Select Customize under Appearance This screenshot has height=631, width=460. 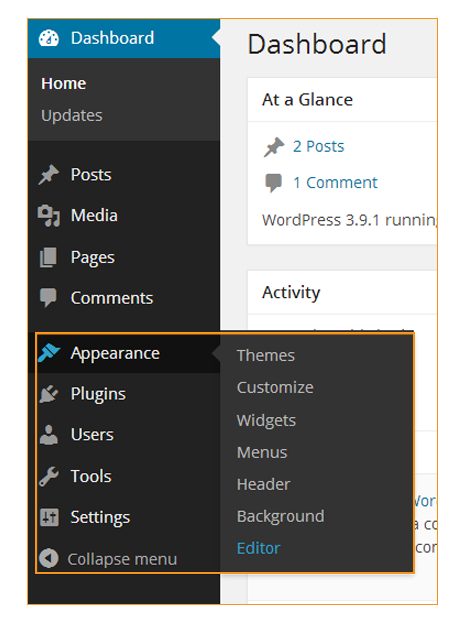[275, 387]
